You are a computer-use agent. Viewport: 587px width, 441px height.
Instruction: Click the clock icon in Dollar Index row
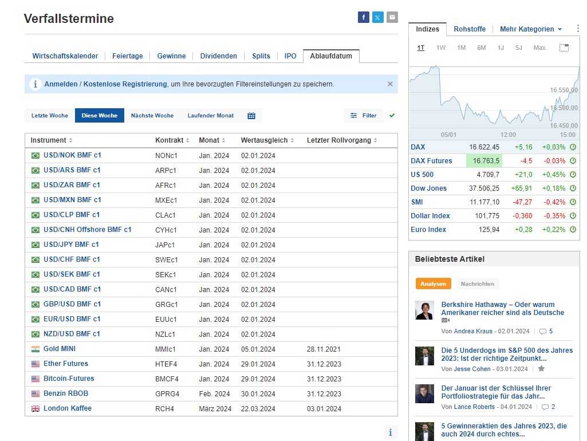[x=573, y=216]
